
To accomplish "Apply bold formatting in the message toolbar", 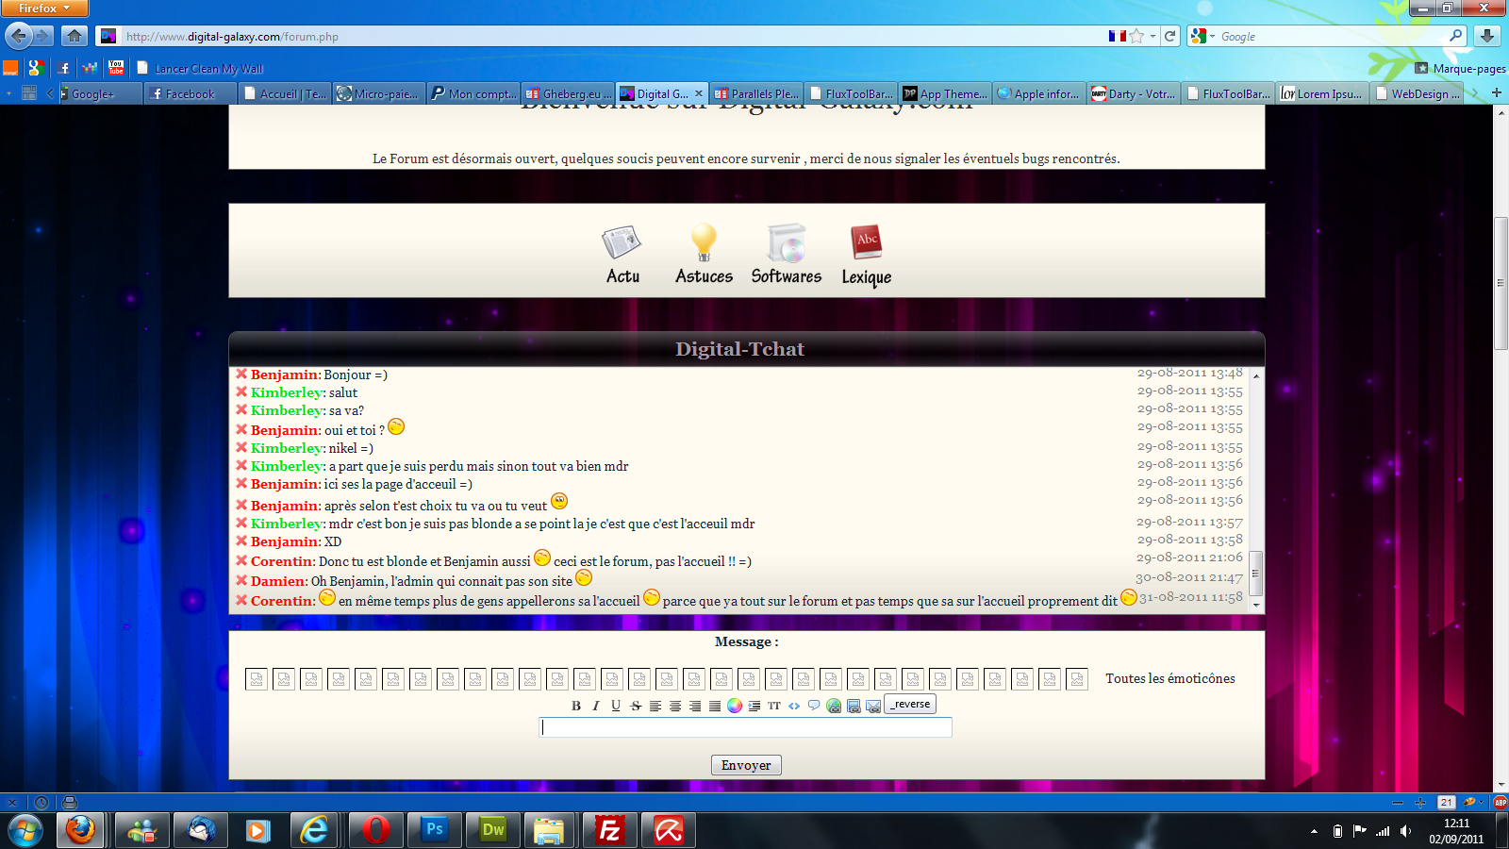I will tap(576, 705).
